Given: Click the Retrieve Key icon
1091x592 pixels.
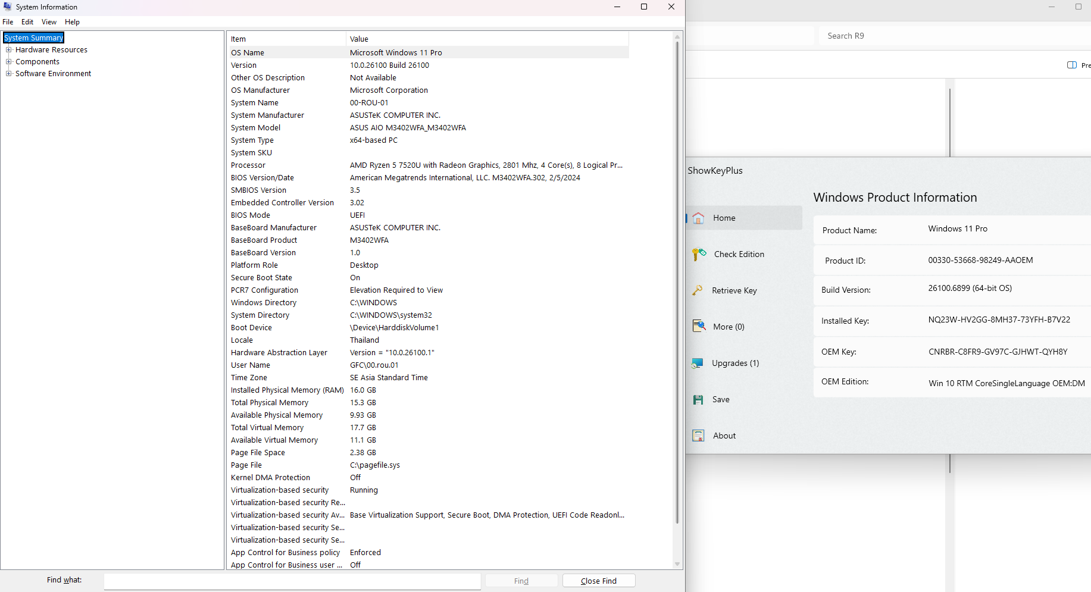Looking at the screenshot, I should pos(698,291).
